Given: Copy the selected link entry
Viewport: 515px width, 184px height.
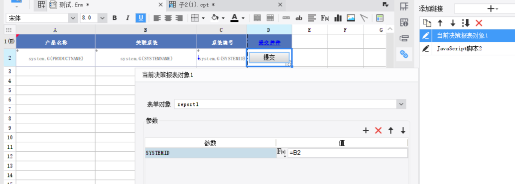Looking at the screenshot, I should point(427,23).
